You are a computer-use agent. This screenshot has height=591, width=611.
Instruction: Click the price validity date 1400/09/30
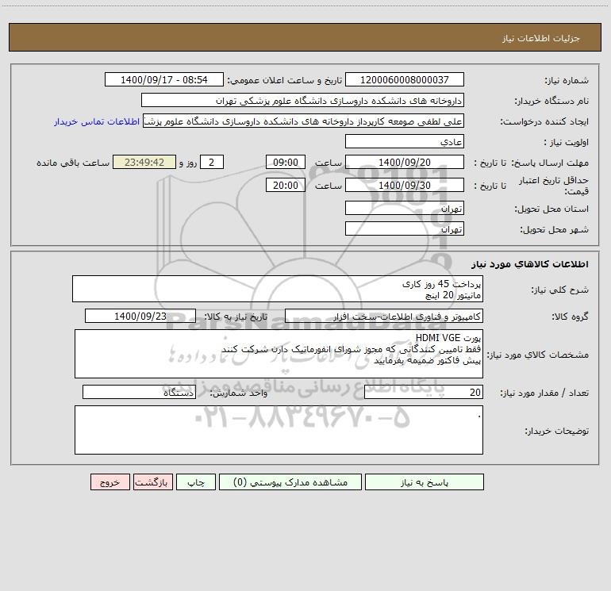405,185
